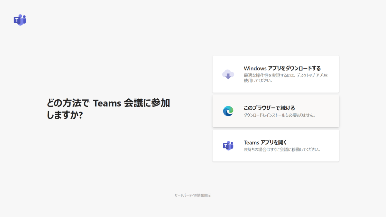The image size is (386, 217).
Task: Choose Windows アプリをダウンロードする
Action: [x=276, y=74]
